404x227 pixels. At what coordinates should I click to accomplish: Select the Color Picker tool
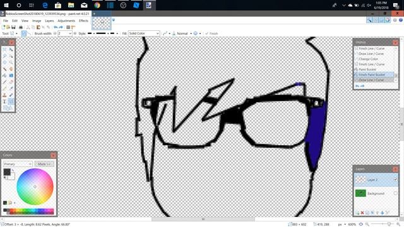click(x=11, y=88)
